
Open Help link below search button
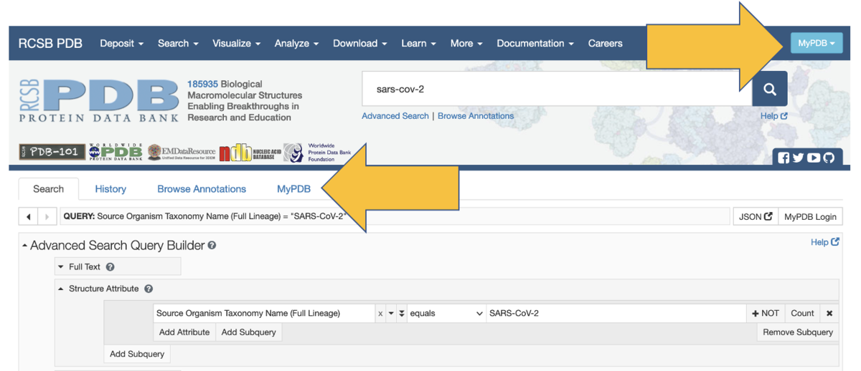(774, 115)
